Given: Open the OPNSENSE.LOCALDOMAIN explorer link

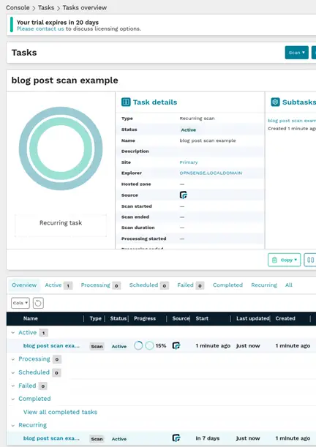Looking at the screenshot, I should (x=211, y=173).
